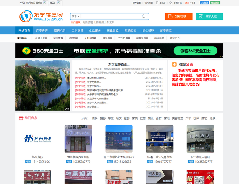Click 电话 badge beside 15645382777

point(191,162)
